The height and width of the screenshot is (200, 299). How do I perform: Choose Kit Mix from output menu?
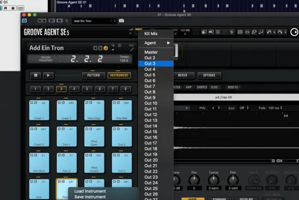coord(156,34)
